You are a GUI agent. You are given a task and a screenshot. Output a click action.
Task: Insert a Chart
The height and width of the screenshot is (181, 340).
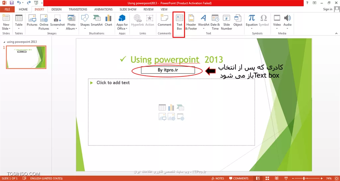[108, 21]
